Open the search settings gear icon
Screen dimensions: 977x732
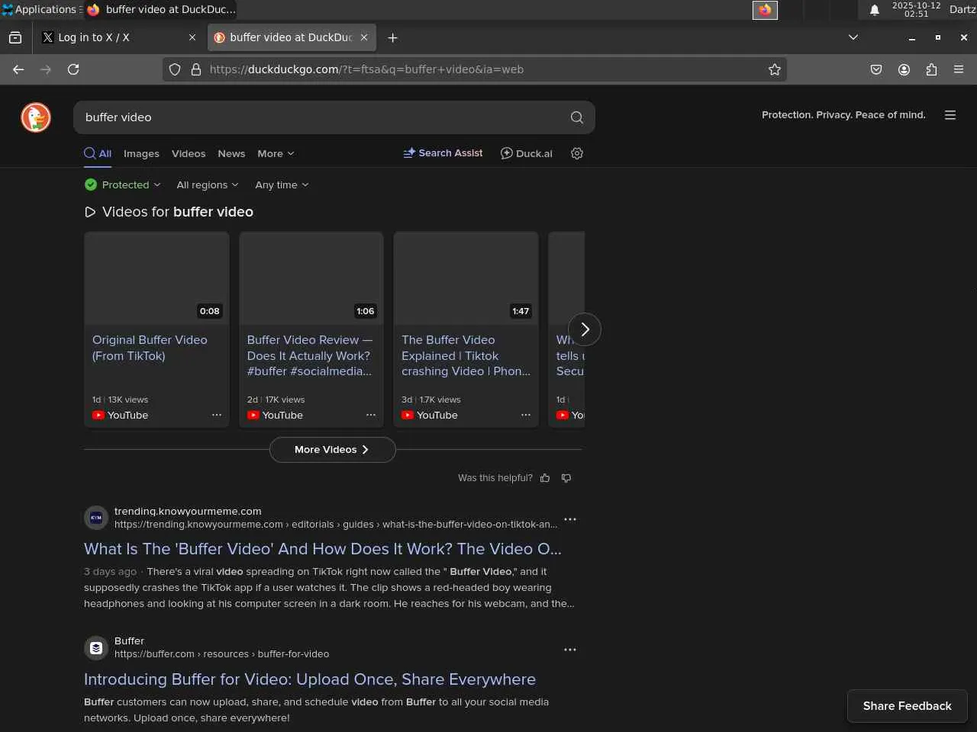point(577,153)
